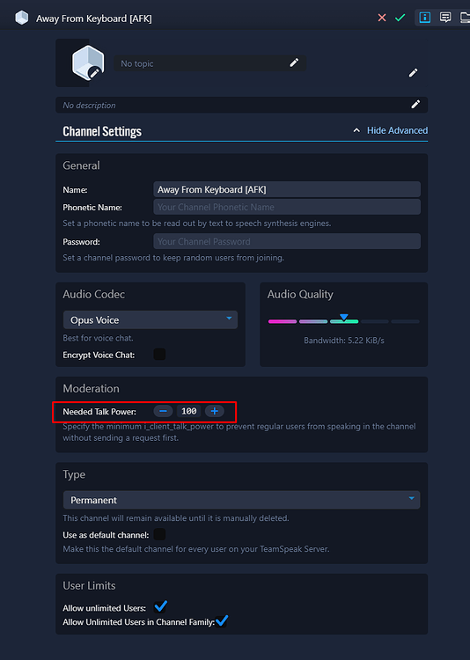Set audio quality to the second purple segment
The height and width of the screenshot is (660, 470).
[313, 321]
